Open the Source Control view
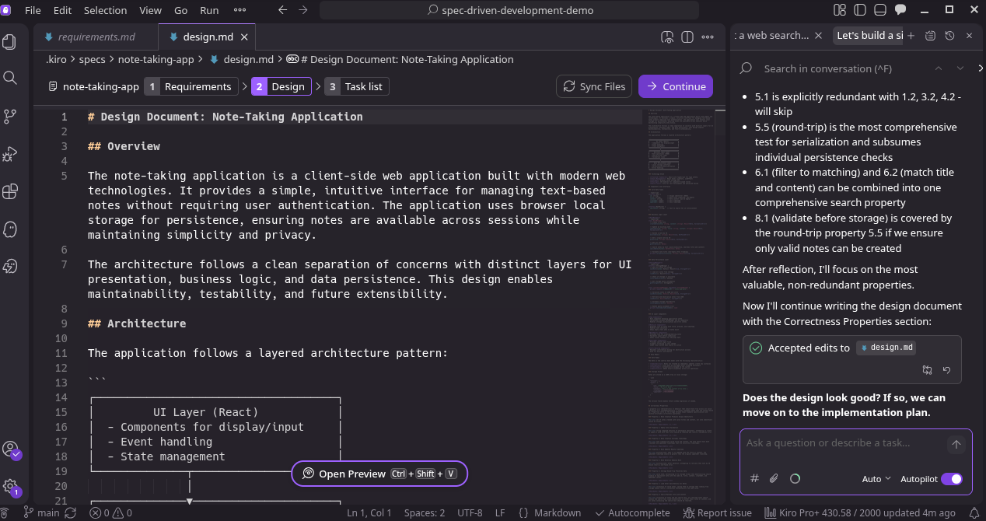 [11, 115]
